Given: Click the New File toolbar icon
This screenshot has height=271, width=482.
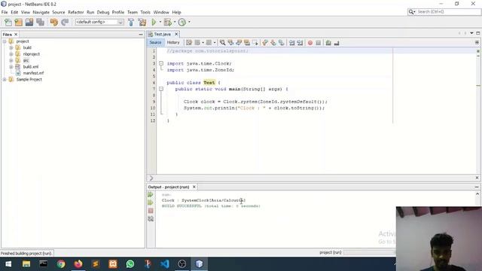Looking at the screenshot, I should (8, 22).
